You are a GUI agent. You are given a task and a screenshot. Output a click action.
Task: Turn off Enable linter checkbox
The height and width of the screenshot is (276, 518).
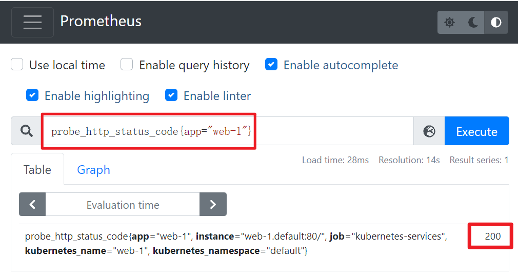point(171,95)
